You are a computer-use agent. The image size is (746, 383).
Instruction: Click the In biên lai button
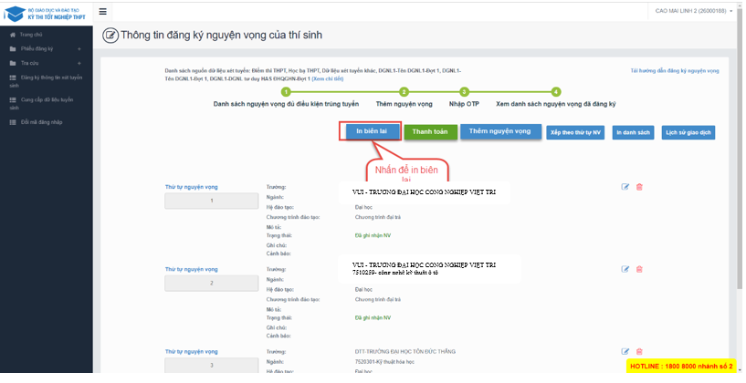[369, 131]
